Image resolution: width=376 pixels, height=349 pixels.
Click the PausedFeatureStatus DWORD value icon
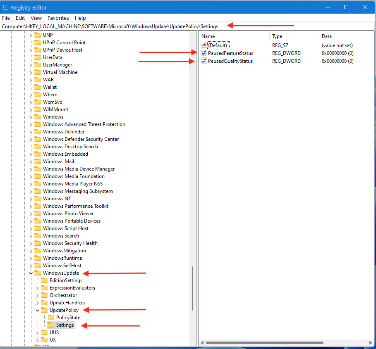coord(204,53)
